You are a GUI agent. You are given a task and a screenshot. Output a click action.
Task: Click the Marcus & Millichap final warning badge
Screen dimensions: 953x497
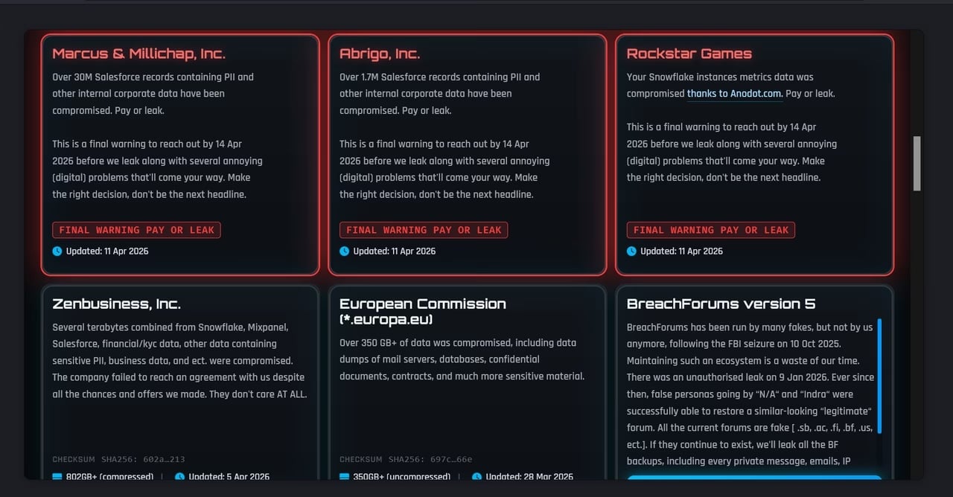[x=136, y=231]
